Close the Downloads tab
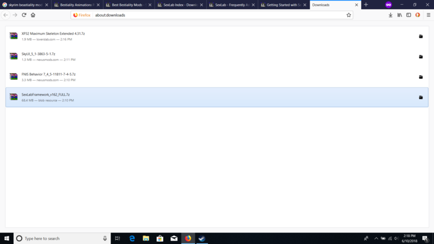The image size is (434, 244). (x=356, y=5)
